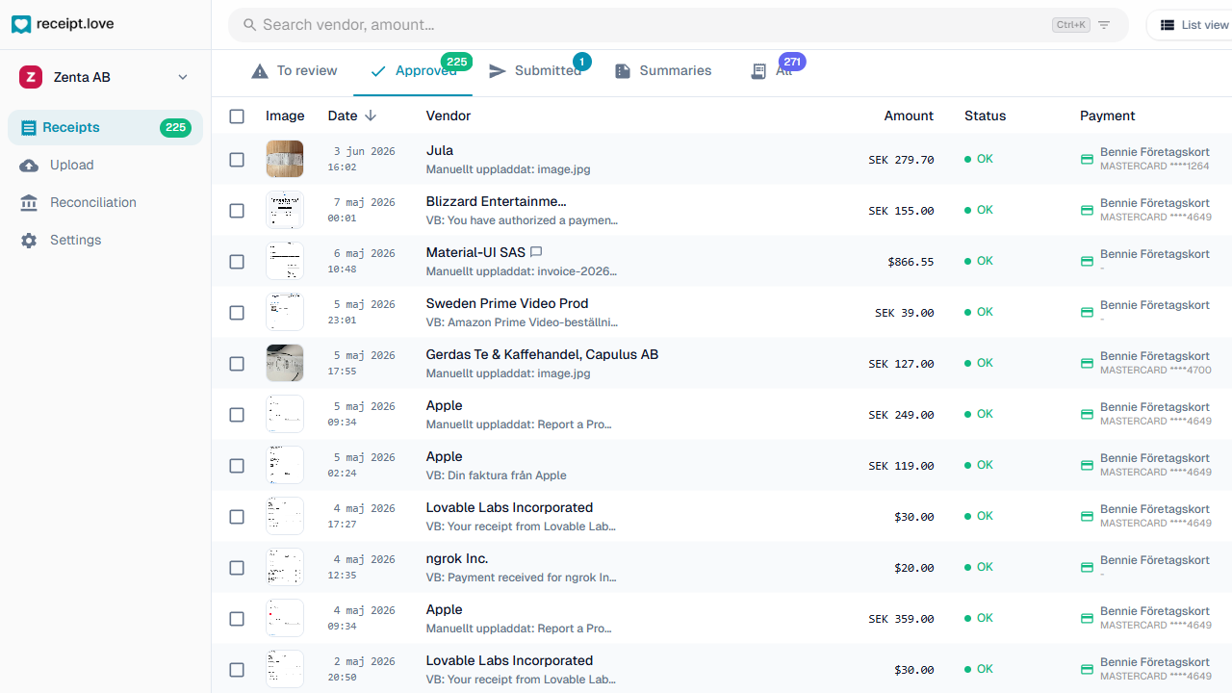Click the To review warning triangle icon

click(x=260, y=71)
